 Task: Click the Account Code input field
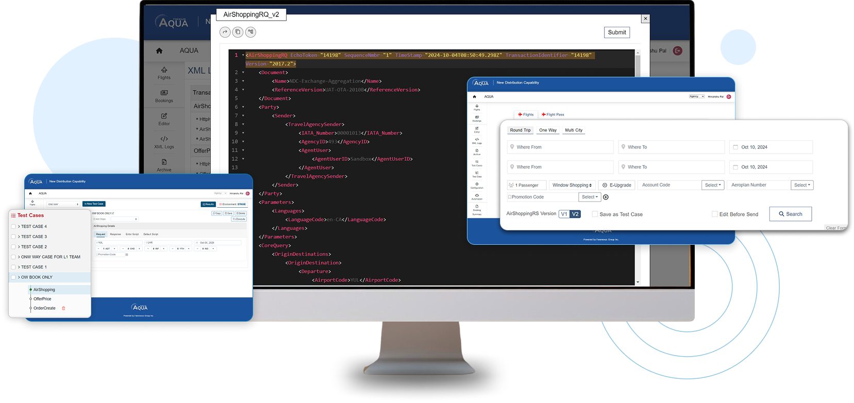(669, 185)
